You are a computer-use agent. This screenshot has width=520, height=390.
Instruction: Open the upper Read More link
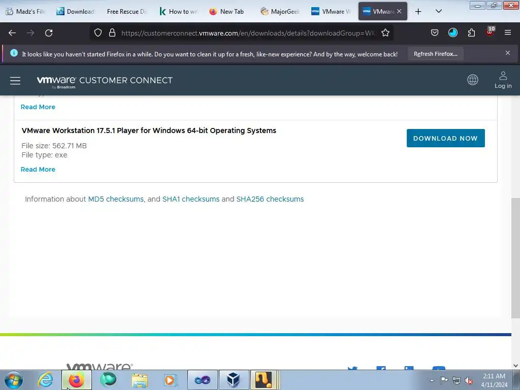(x=38, y=107)
